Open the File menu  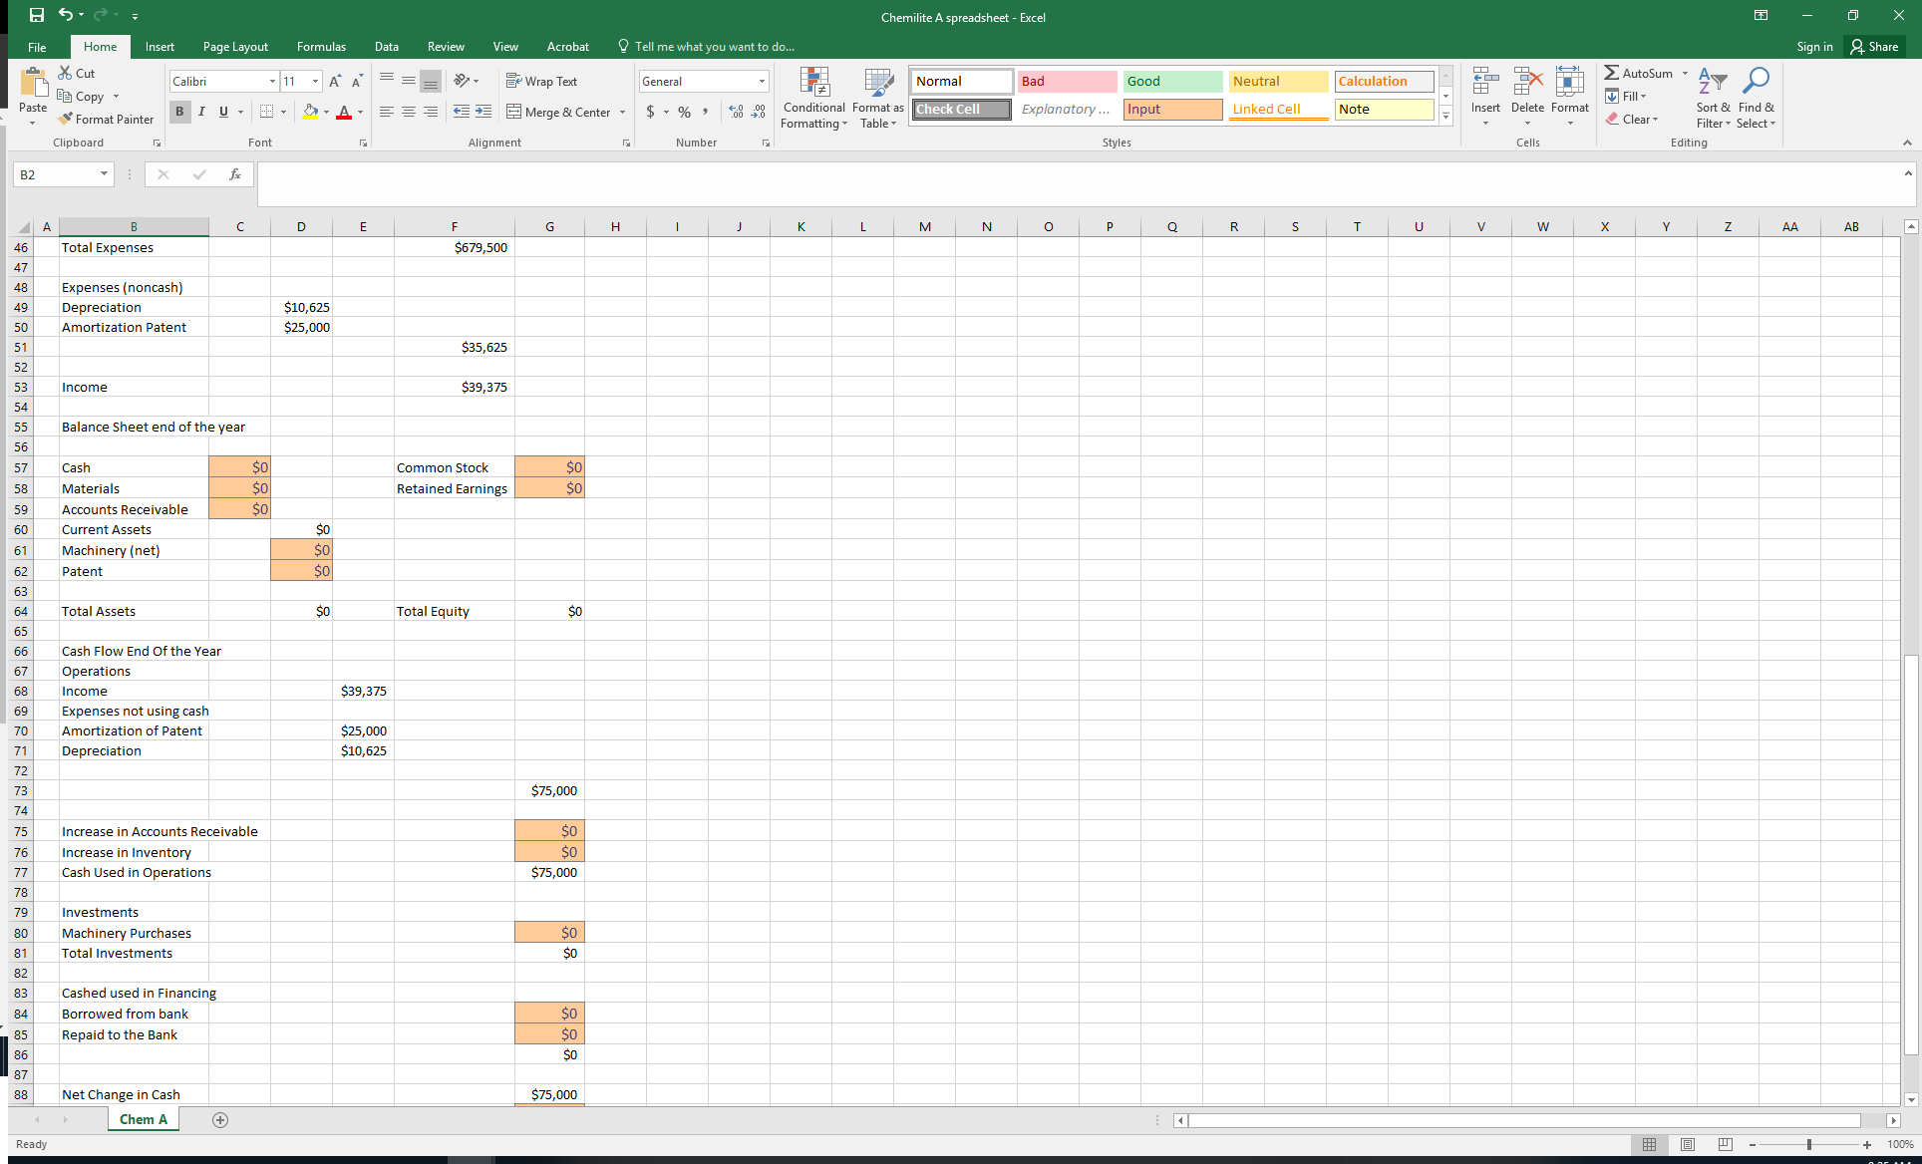pos(37,47)
